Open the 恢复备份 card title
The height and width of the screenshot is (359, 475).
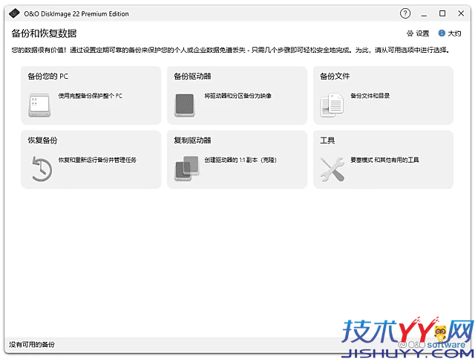pyautogui.click(x=42, y=140)
